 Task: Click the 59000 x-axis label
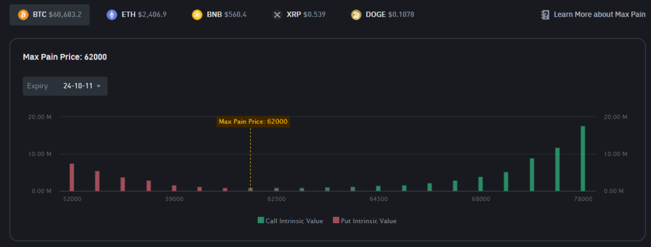[174, 199]
